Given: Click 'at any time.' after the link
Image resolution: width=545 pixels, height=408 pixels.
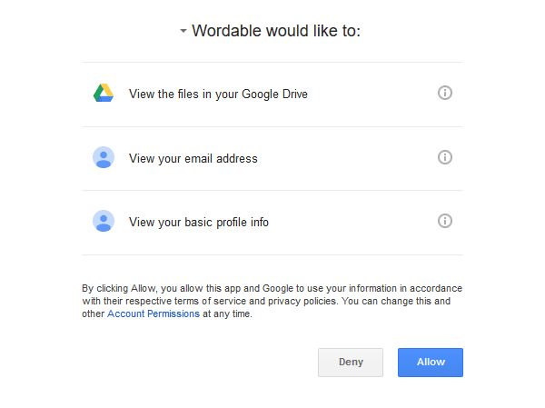Looking at the screenshot, I should 227,314.
